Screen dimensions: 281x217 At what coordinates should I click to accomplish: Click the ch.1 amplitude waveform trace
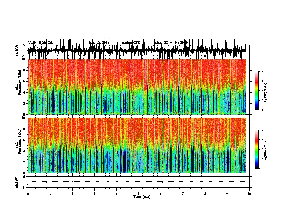(x=137, y=50)
